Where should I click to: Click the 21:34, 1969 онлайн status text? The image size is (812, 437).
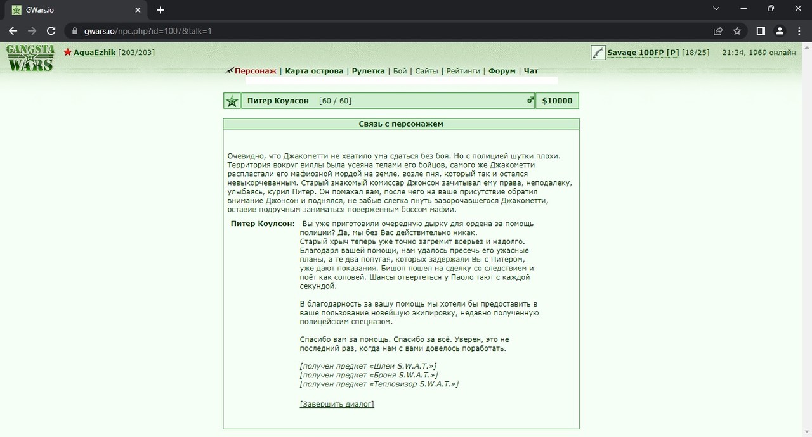pos(759,53)
